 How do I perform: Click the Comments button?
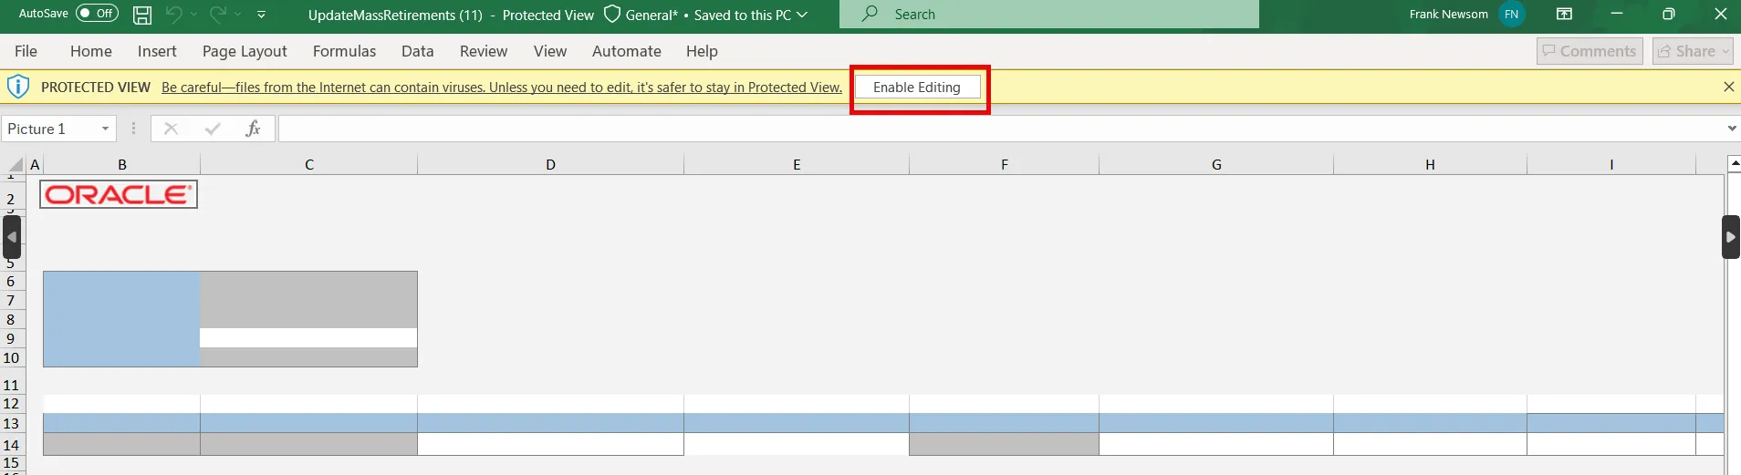tap(1590, 51)
